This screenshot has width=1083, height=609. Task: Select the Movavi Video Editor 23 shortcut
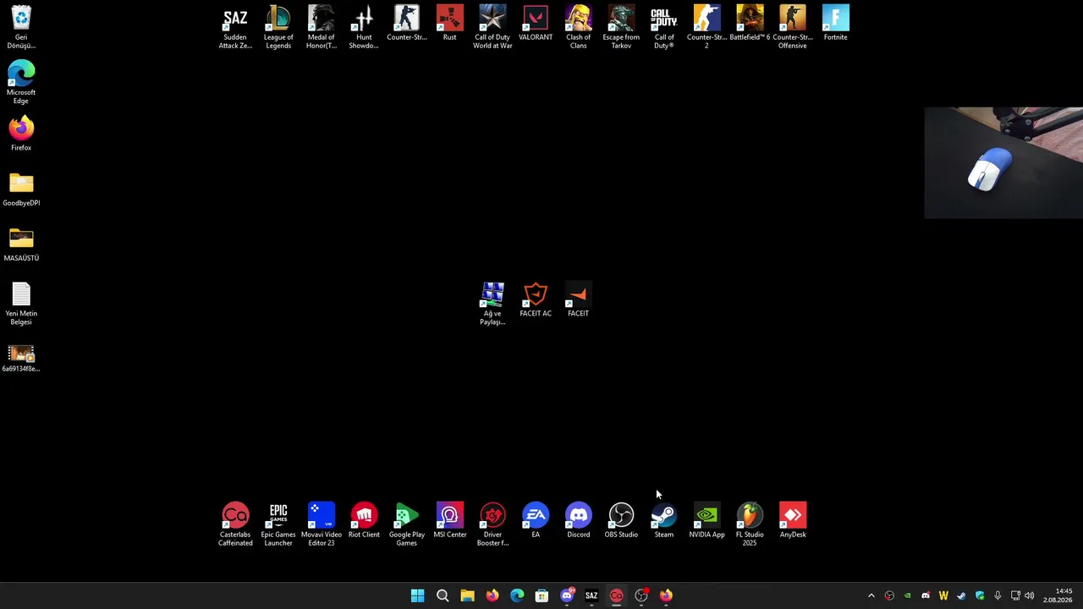(321, 524)
